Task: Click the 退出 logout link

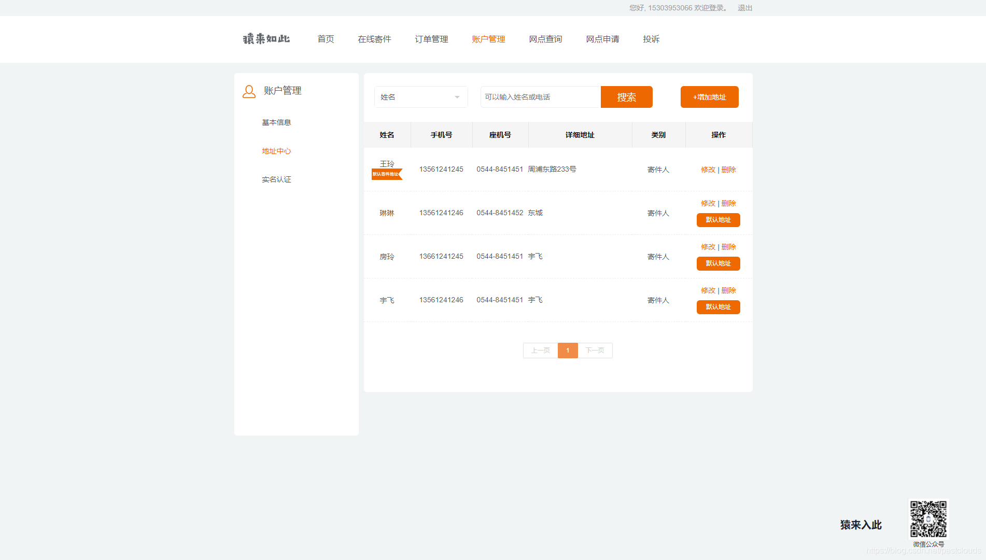Action: [745, 8]
